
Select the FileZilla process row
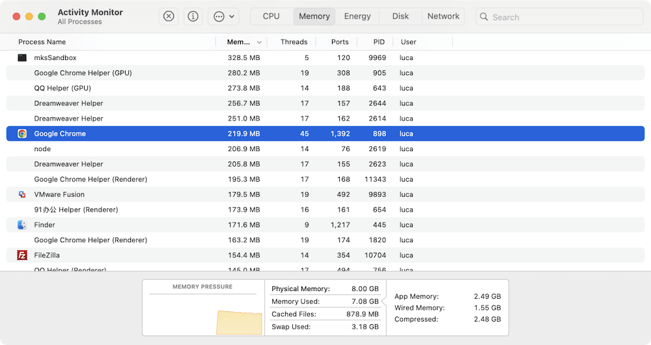click(x=325, y=255)
